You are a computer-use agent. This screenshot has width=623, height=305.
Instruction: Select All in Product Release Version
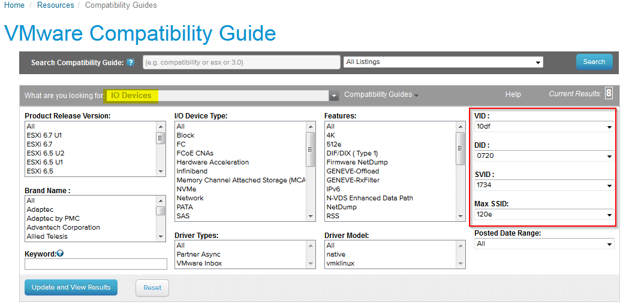[31, 126]
